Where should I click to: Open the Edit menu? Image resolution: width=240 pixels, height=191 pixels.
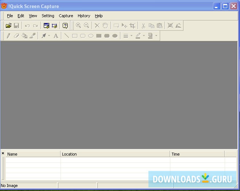21,16
